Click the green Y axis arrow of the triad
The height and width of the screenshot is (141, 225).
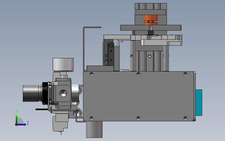(x=17, y=119)
